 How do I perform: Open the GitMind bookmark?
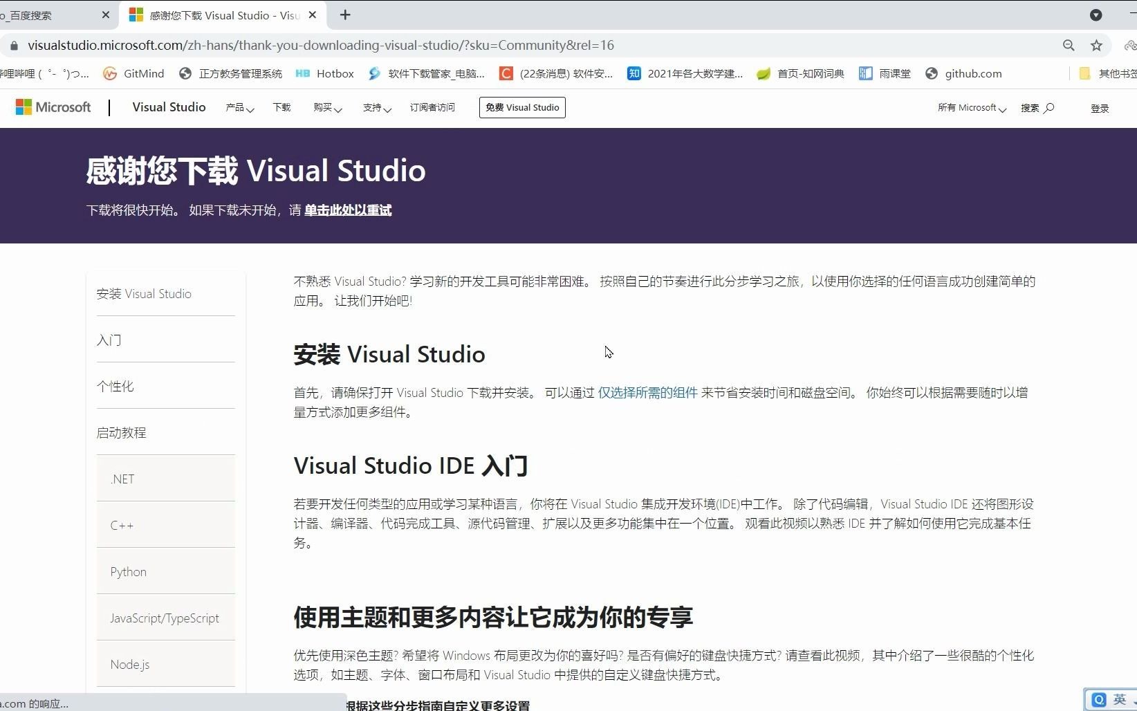(x=133, y=73)
